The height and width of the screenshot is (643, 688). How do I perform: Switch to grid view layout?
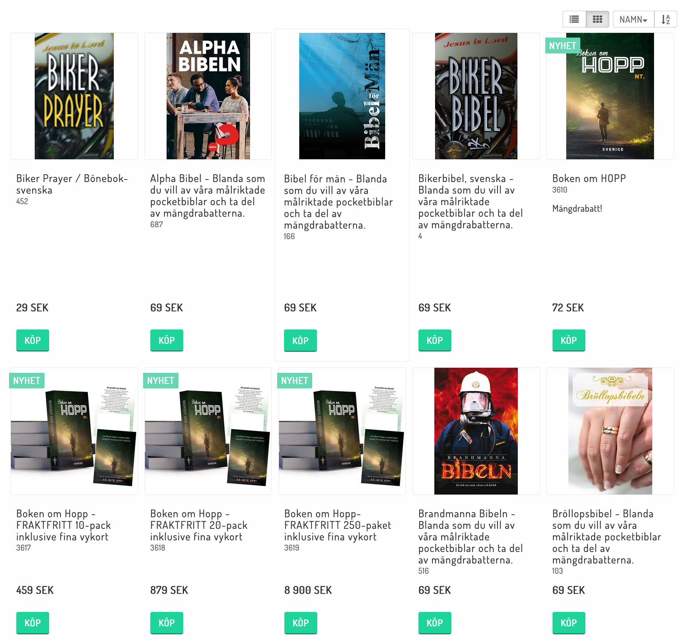click(x=597, y=19)
